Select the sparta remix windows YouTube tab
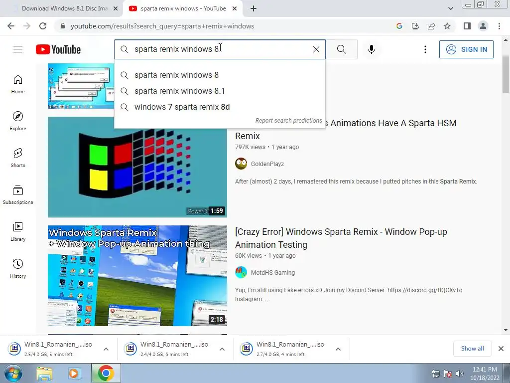Viewport: 510px width, 383px height. tap(182, 8)
